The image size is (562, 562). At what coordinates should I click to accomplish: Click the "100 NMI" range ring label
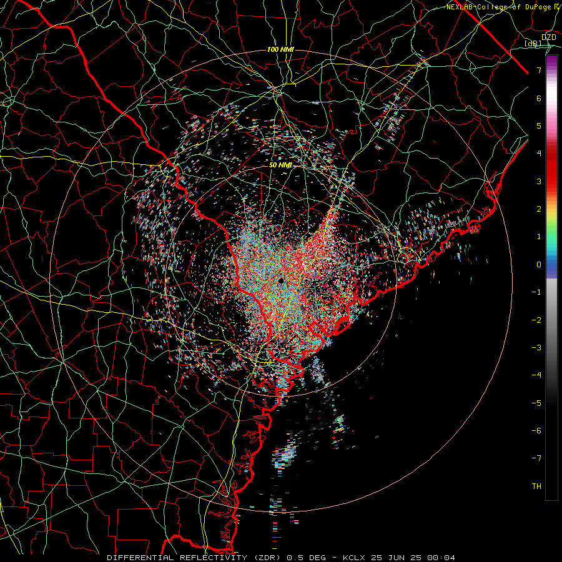pos(280,49)
